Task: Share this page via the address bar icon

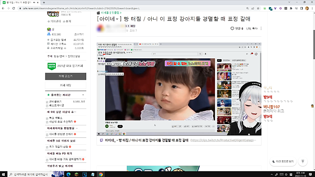Action: (253, 8)
